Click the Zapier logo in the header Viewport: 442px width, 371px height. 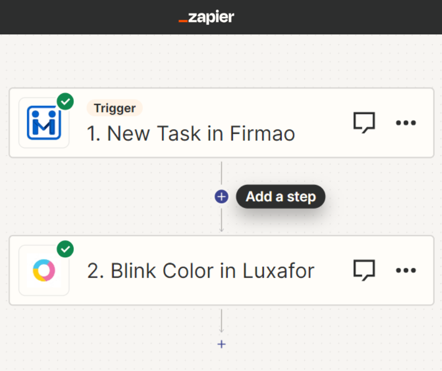tap(206, 17)
